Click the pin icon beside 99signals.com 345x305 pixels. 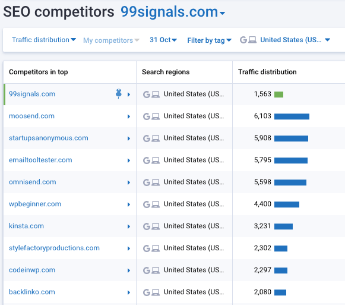coord(119,94)
